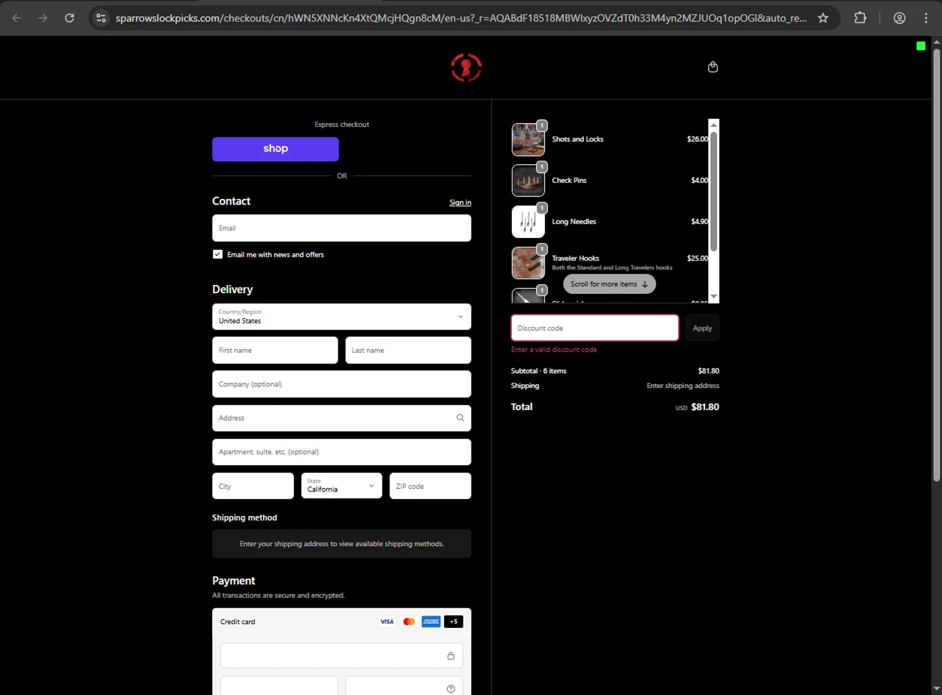This screenshot has height=695, width=942.
Task: Select the Visa card logo
Action: point(387,622)
